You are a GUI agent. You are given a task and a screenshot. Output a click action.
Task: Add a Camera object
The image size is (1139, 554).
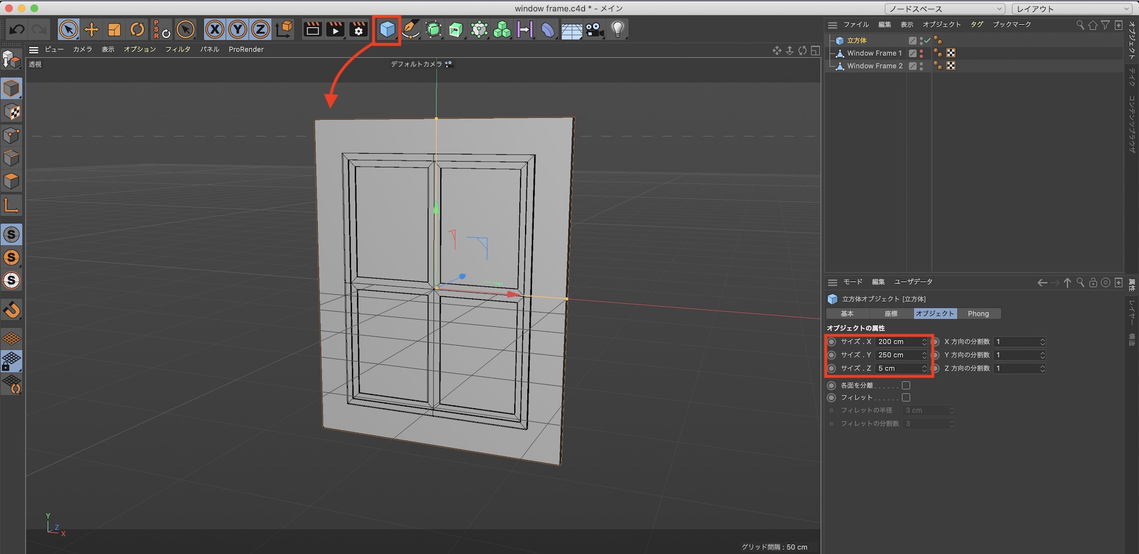tap(595, 29)
